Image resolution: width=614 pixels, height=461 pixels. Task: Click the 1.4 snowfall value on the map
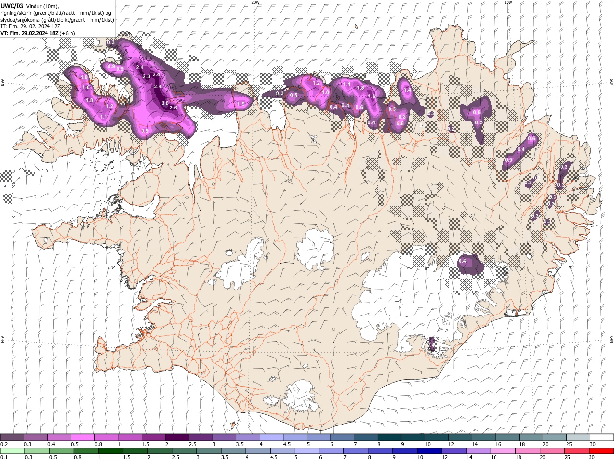[x=407, y=90]
